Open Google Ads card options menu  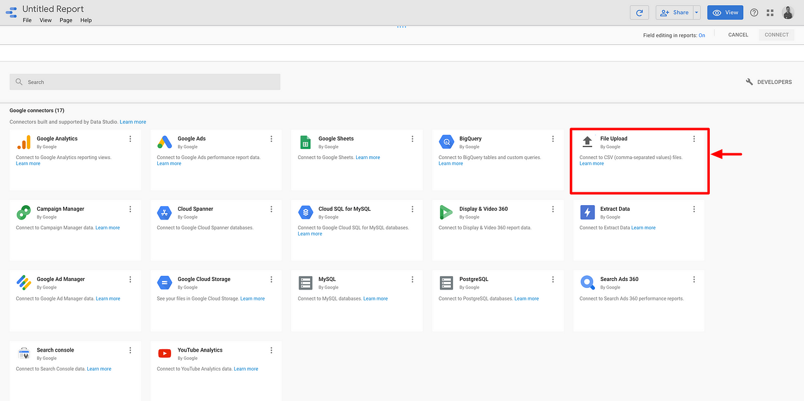coord(271,139)
